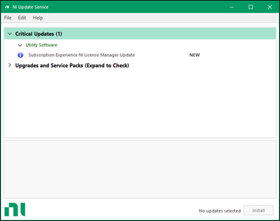Click the NI icon in the title bar
280x221 pixels.
7,7
